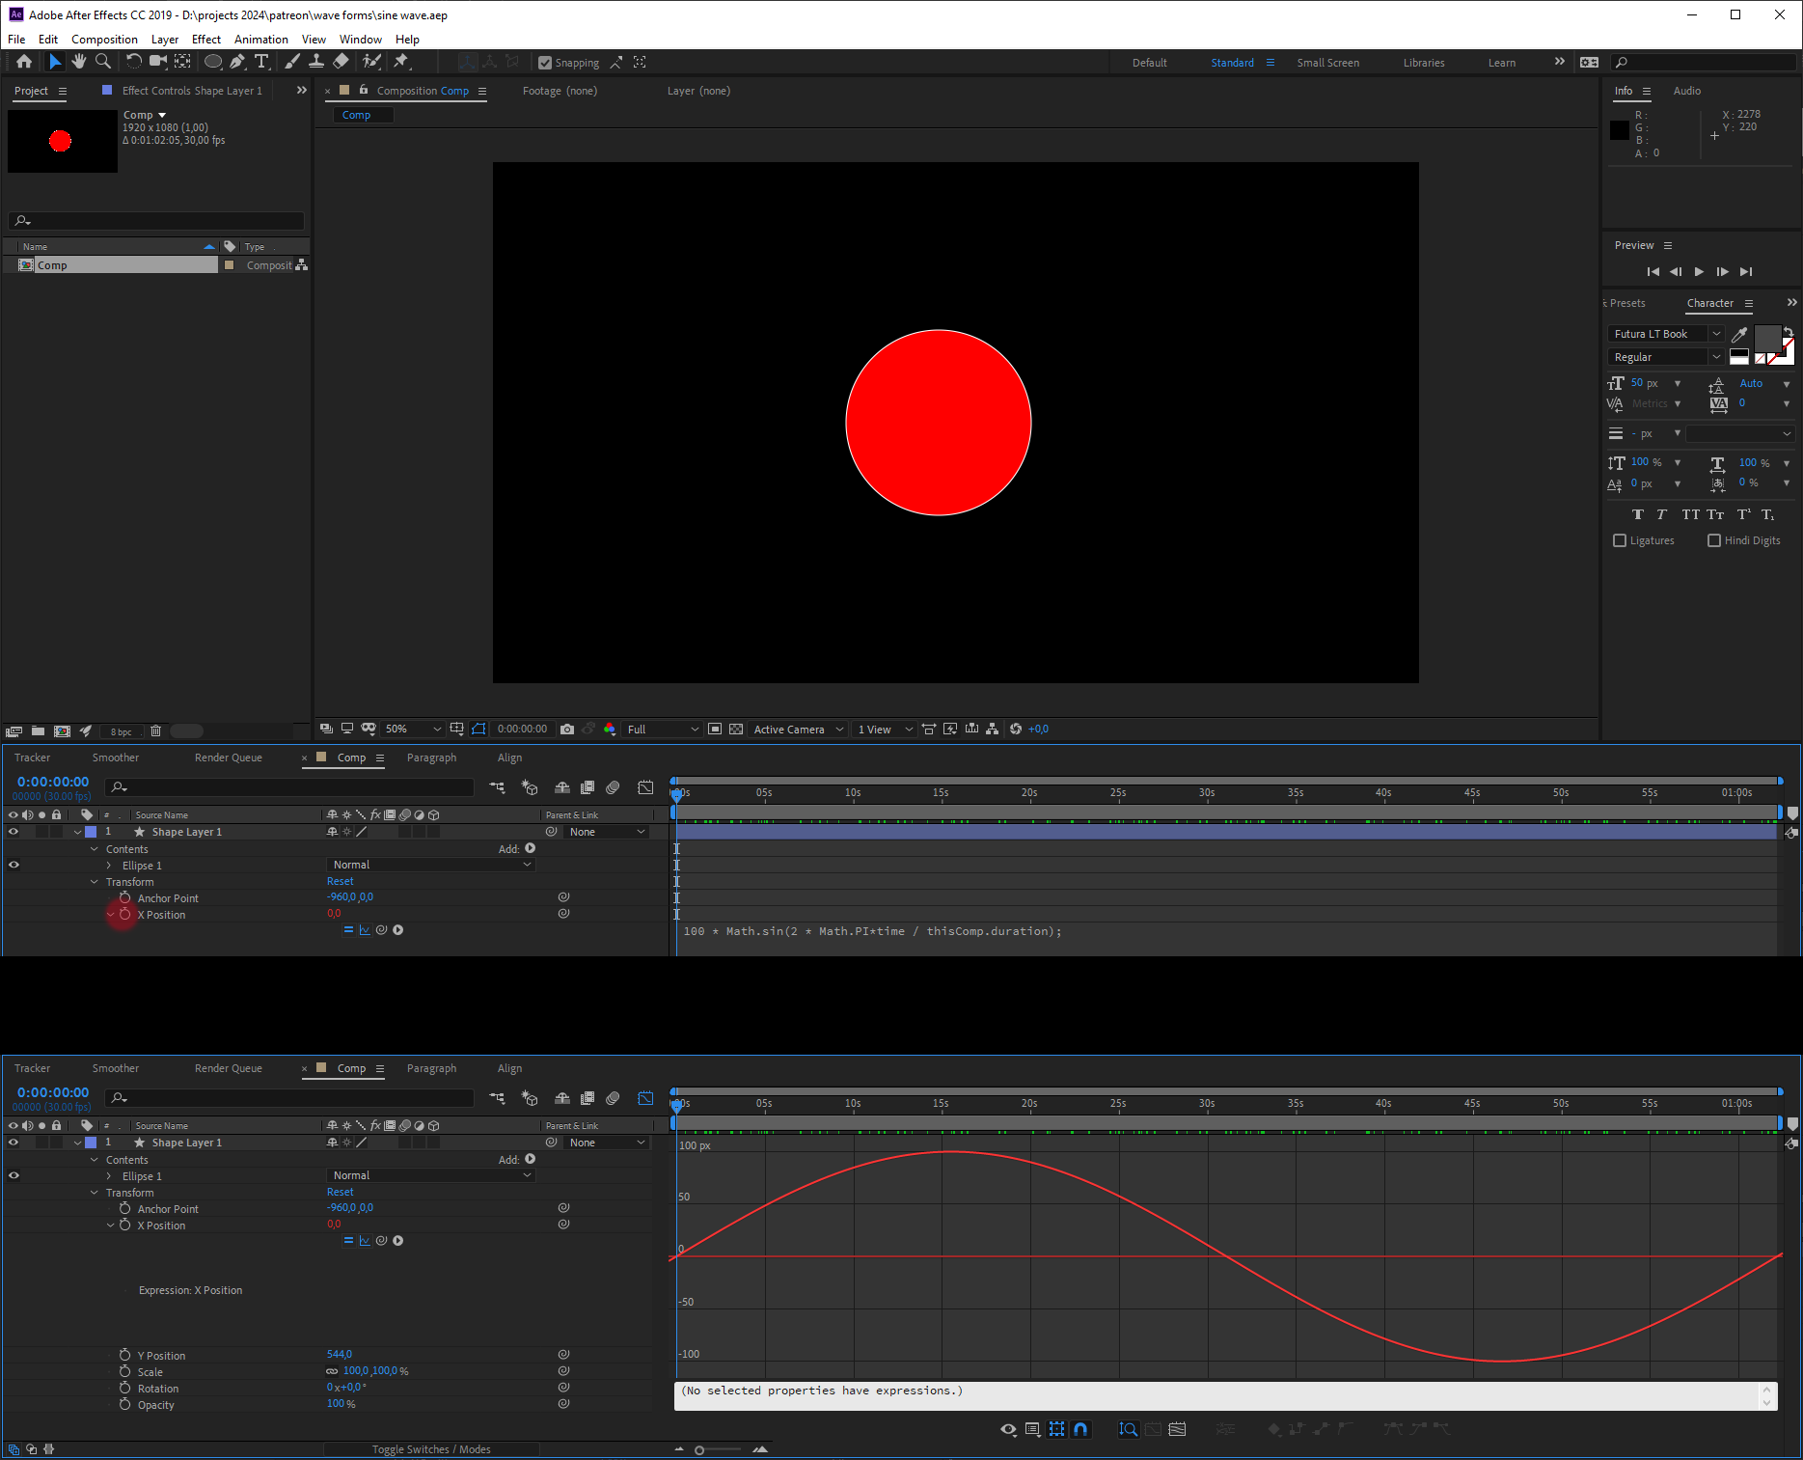The width and height of the screenshot is (1803, 1460).
Task: Open the Effect menu
Action: click(x=206, y=40)
